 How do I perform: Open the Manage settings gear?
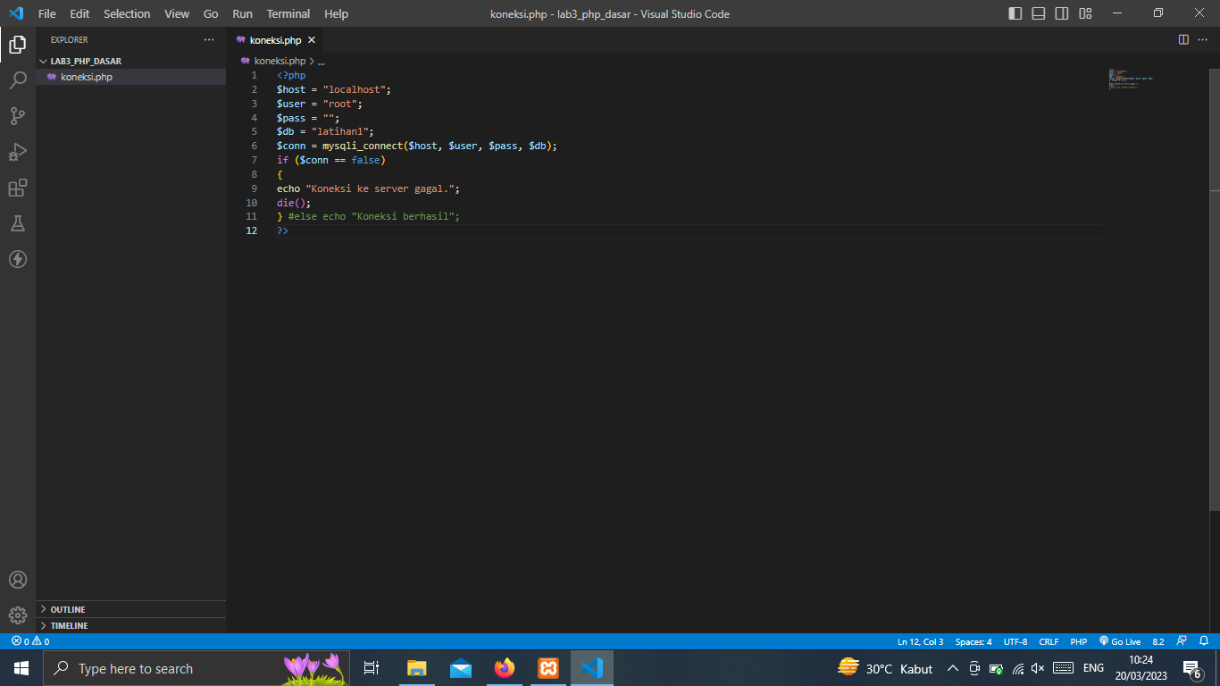tap(18, 615)
